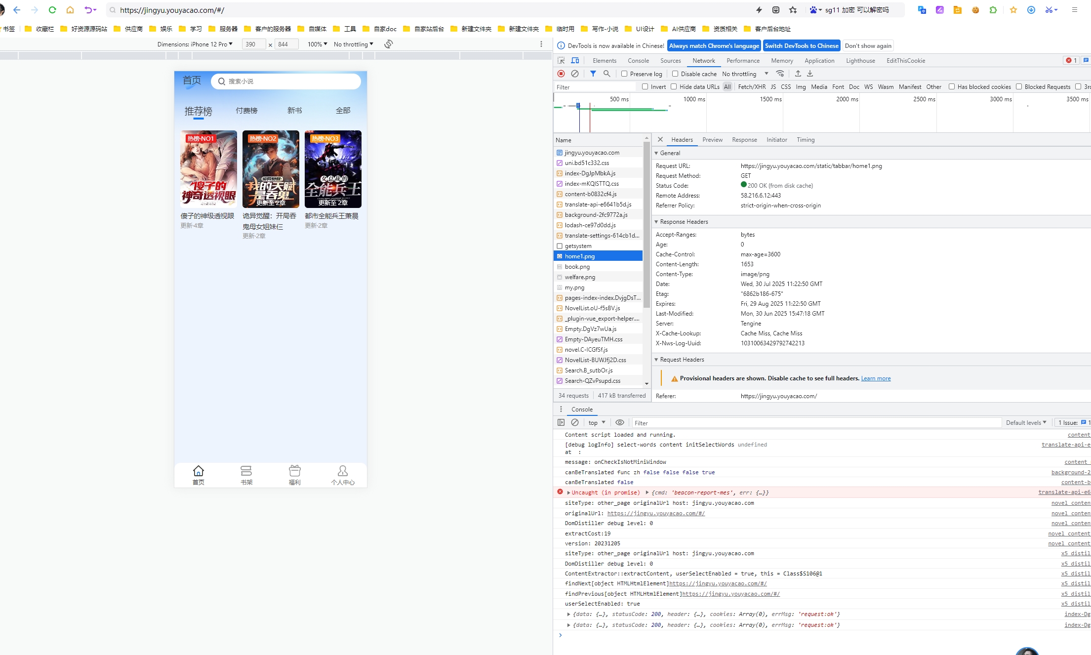This screenshot has width=1091, height=655.
Task: Tick Hide data URLs checkbox
Action: pos(674,86)
